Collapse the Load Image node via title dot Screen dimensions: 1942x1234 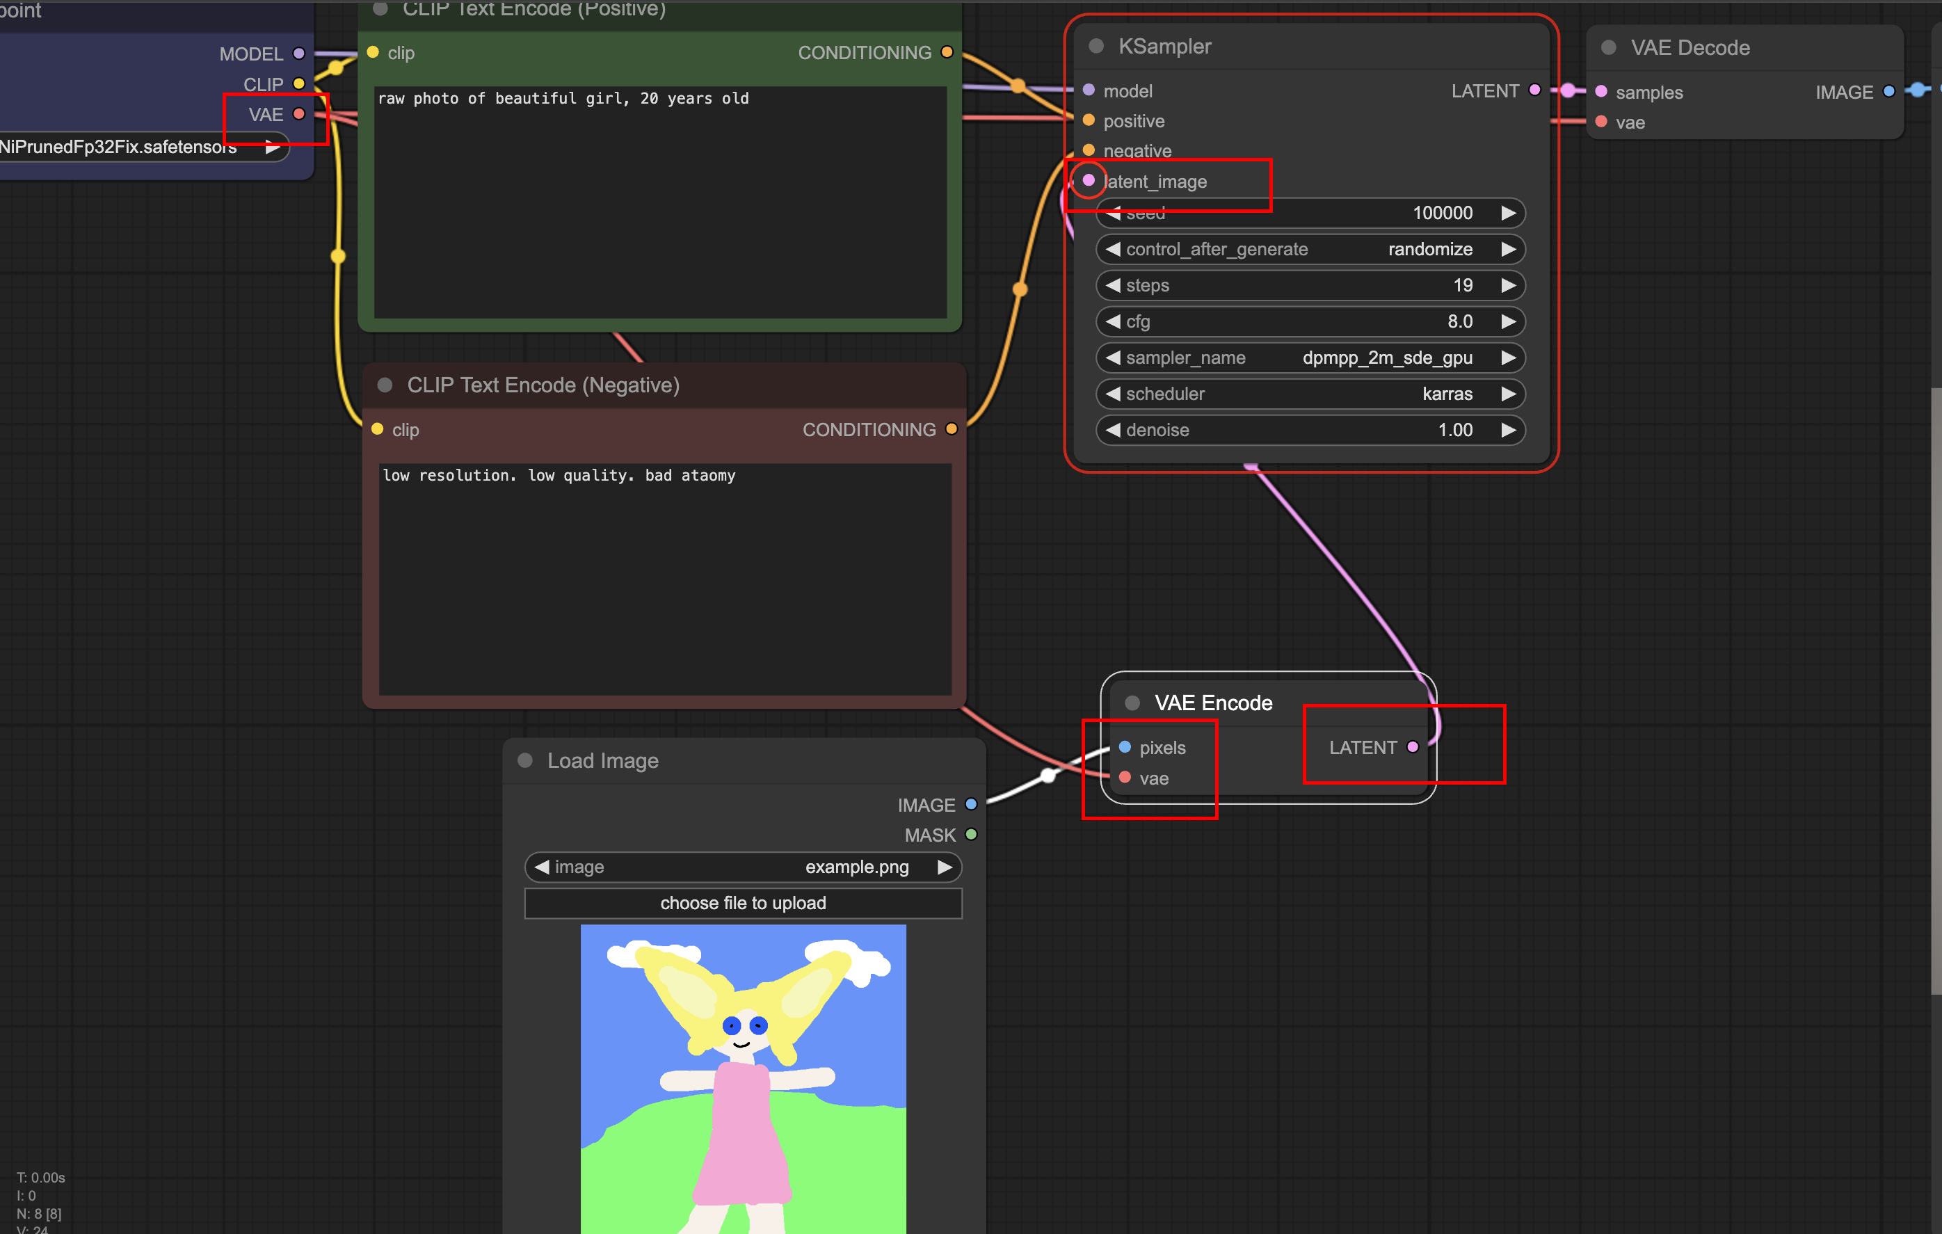525,760
